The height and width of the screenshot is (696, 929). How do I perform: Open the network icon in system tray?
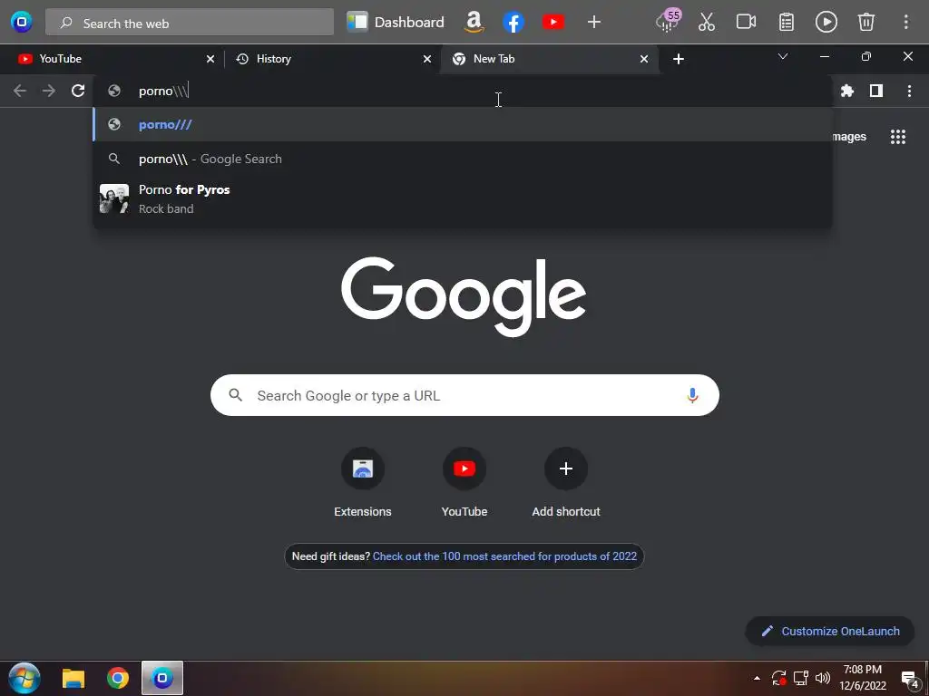point(801,678)
